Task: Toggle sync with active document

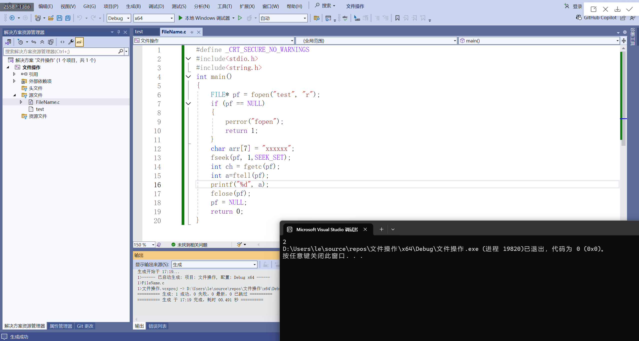Action: pos(34,42)
